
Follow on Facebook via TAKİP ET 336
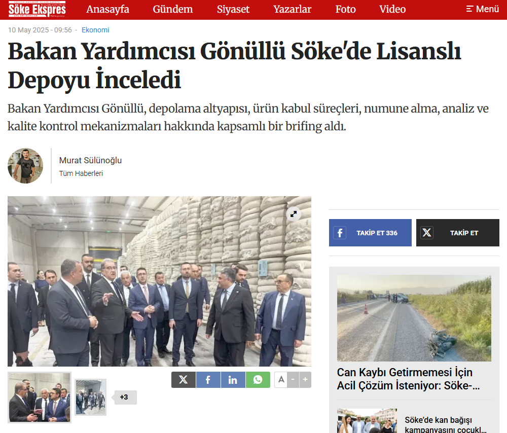[370, 233]
